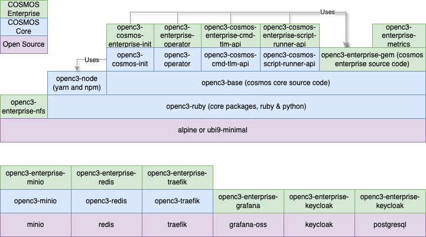The image size is (426, 237).
Task: Select the openc3-cosmos-enterprise-script-runner-api box
Action: click(290, 36)
